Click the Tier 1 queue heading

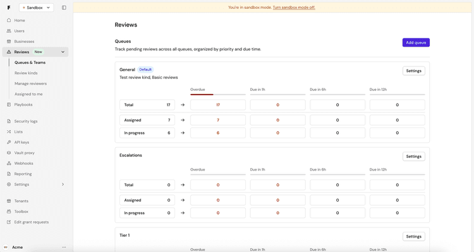point(125,236)
